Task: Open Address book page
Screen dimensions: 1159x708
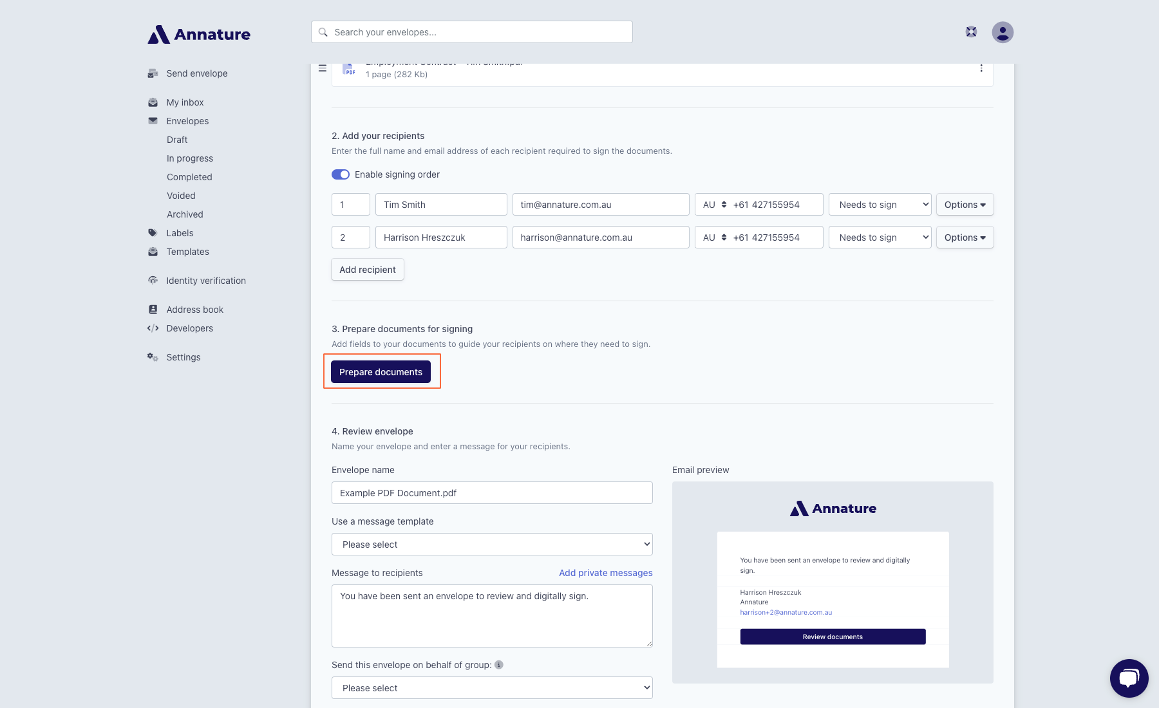Action: pos(194,310)
